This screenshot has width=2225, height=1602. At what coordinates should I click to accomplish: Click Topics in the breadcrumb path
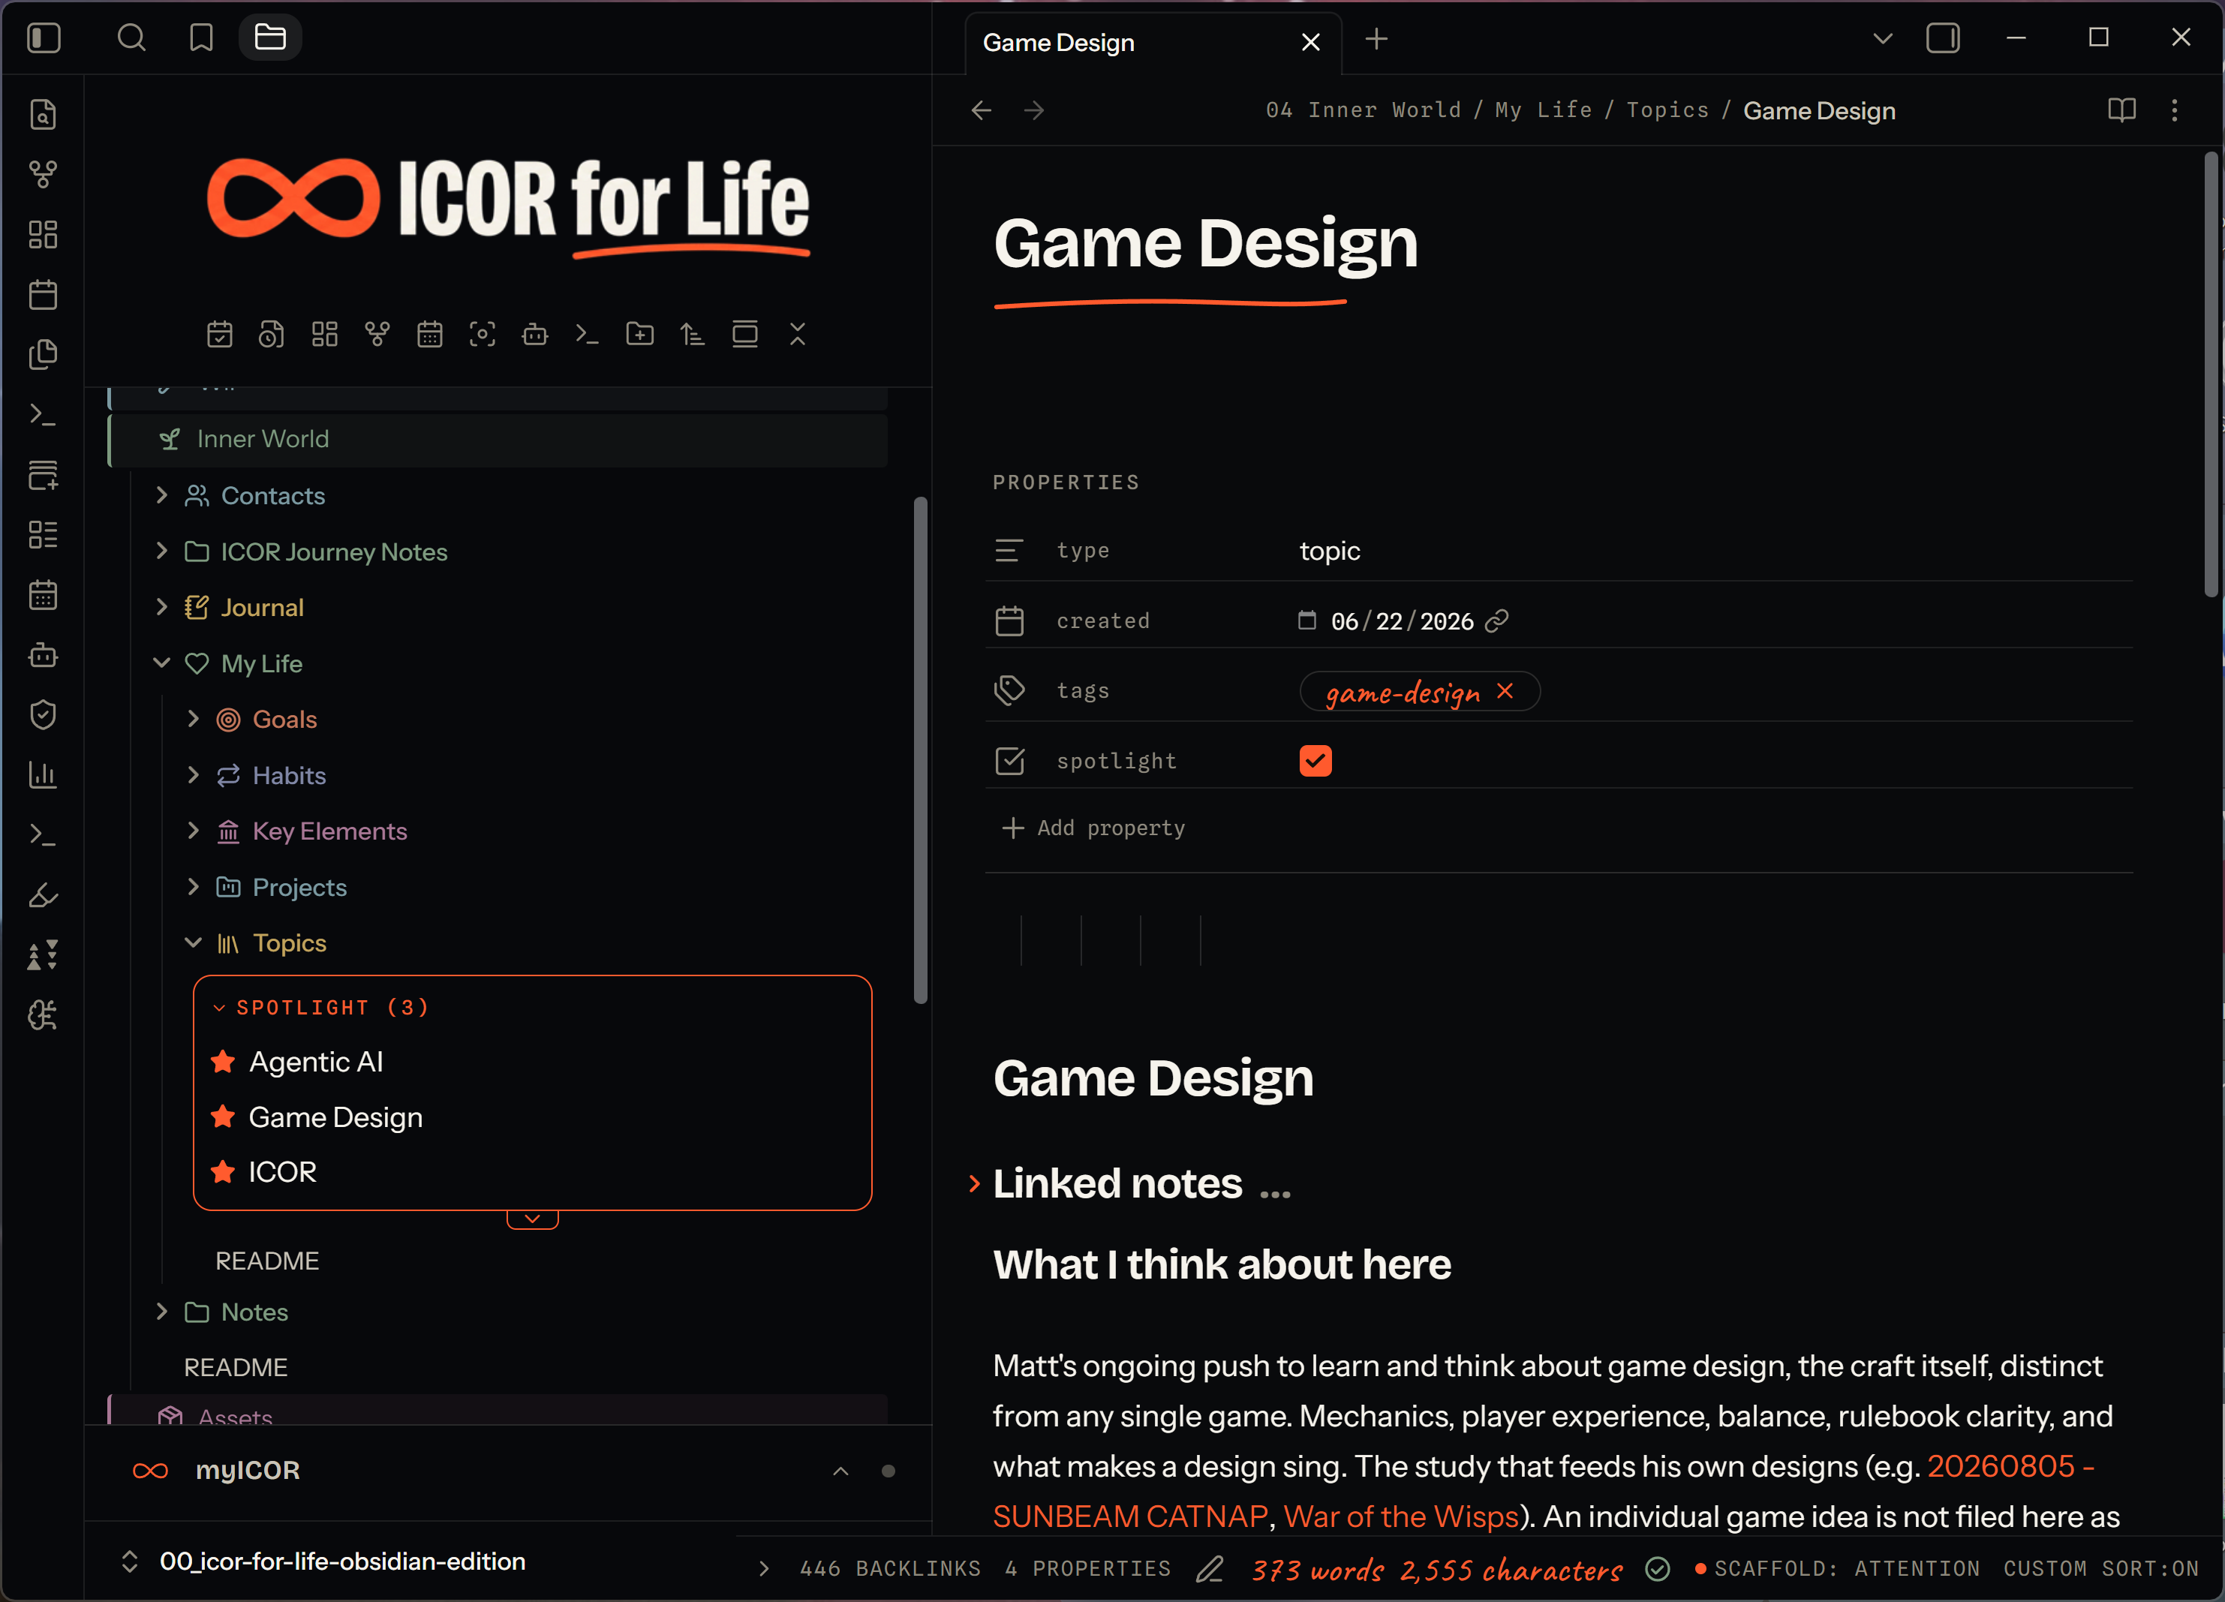1667,110
